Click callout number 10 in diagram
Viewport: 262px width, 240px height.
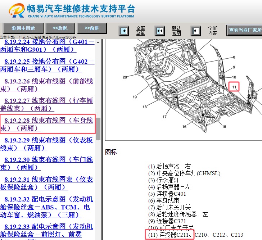coord(234,77)
